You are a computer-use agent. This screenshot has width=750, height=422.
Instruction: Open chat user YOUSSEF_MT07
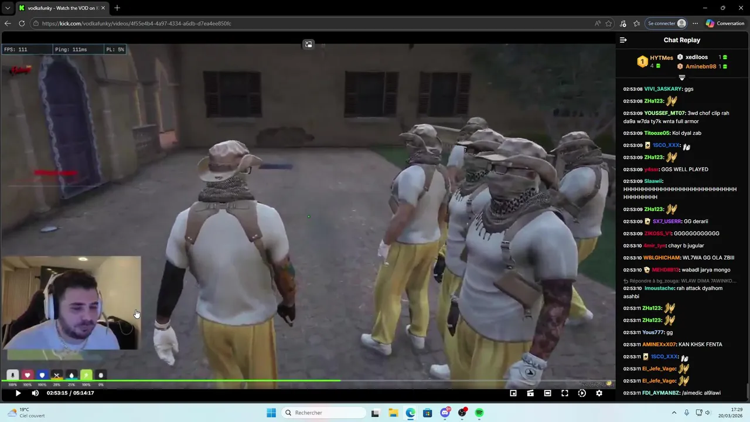[x=664, y=113]
